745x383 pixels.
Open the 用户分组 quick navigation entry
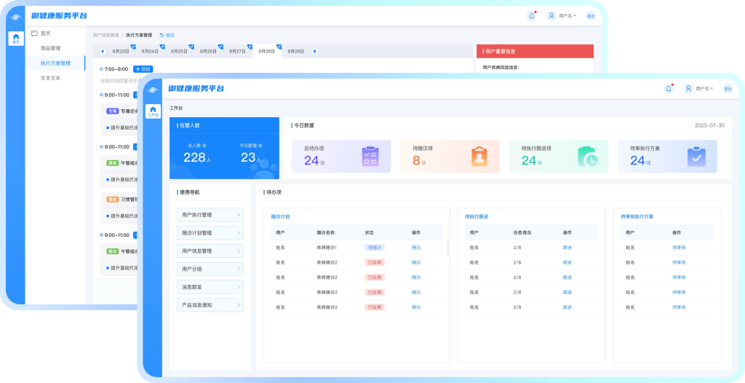[210, 269]
